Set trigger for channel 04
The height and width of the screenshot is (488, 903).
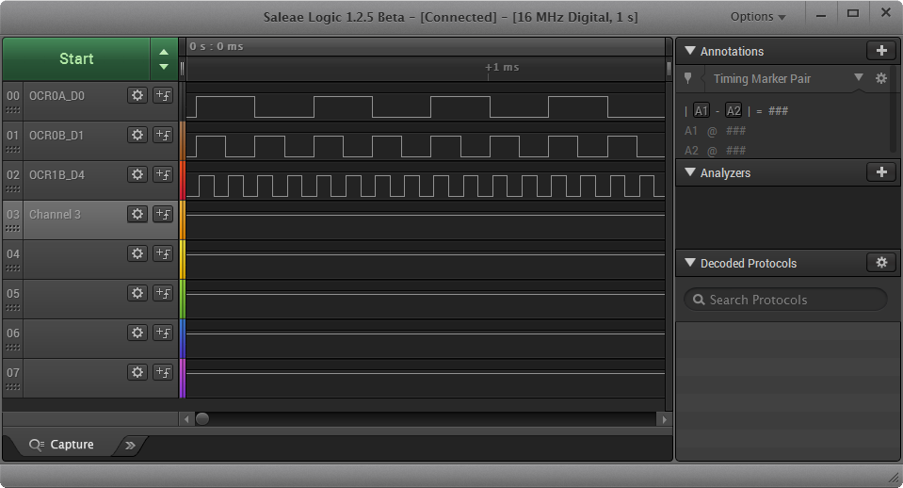[163, 253]
